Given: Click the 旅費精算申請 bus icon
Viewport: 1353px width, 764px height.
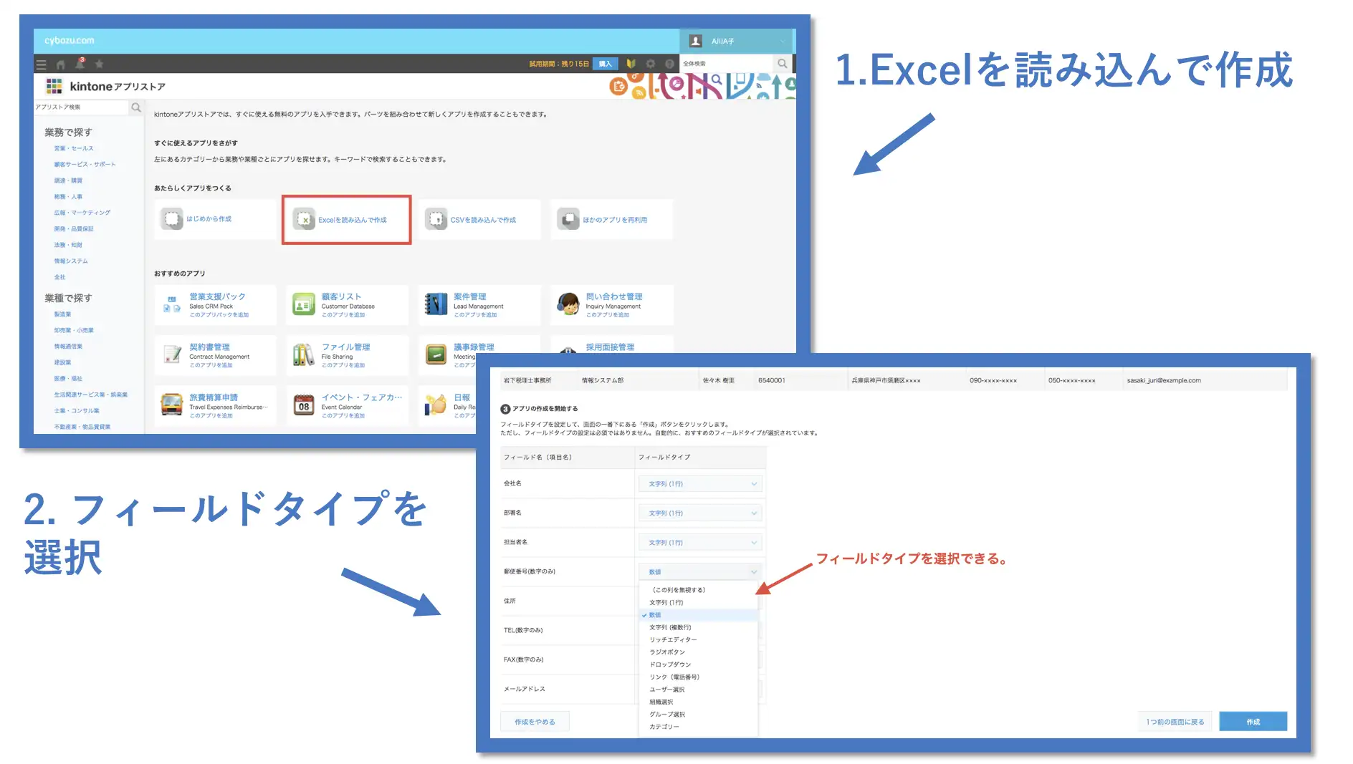Looking at the screenshot, I should 172,405.
